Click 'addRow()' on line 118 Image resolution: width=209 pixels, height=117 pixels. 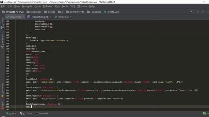coord(30,49)
